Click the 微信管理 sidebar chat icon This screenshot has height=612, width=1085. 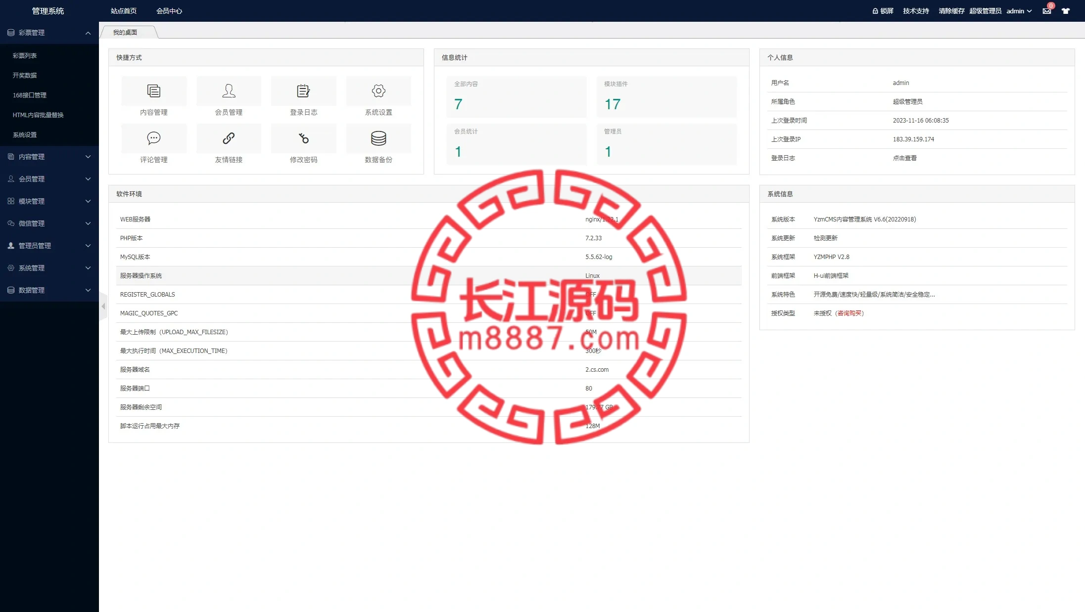[11, 223]
